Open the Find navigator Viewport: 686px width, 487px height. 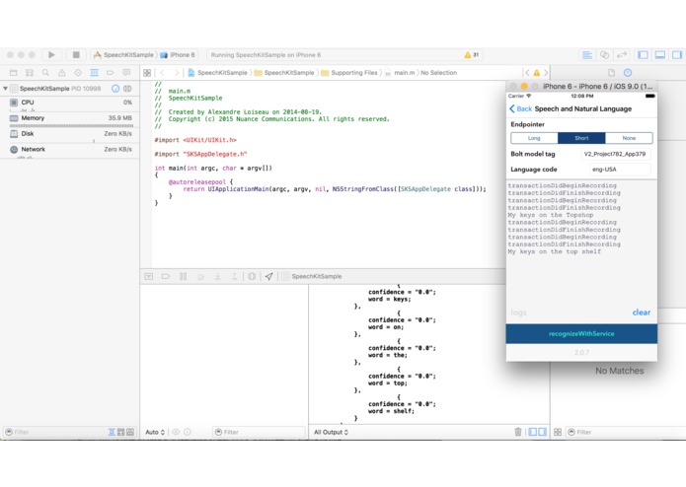45,73
